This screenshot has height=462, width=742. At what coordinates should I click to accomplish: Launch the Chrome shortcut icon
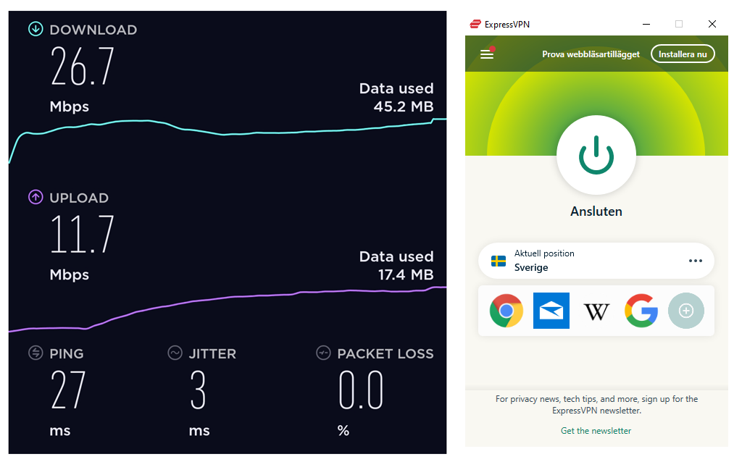tap(507, 311)
